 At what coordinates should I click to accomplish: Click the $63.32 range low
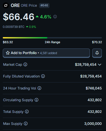8,42
